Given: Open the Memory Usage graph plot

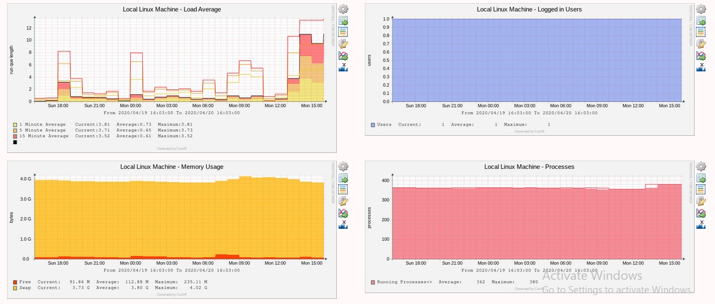Looking at the screenshot, I should 179,217.
